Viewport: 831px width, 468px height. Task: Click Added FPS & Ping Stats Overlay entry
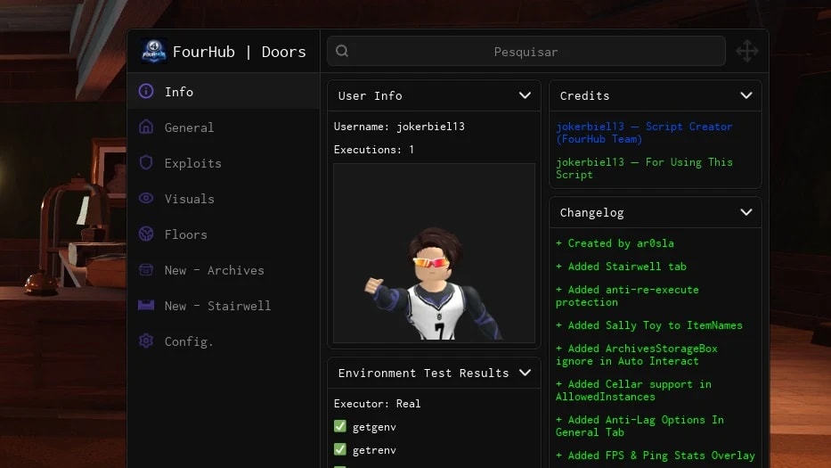655,456
